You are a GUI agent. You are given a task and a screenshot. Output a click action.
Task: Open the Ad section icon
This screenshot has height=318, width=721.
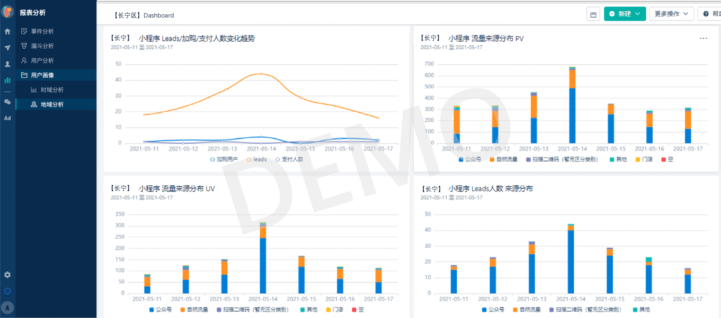8,118
